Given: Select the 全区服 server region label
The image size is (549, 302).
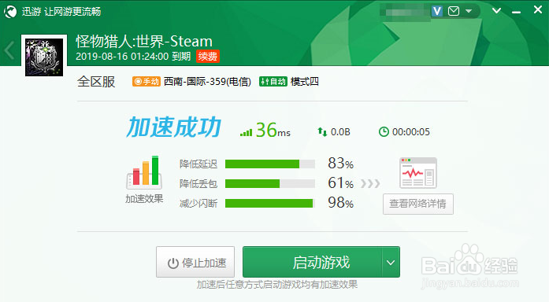Looking at the screenshot, I should click(x=96, y=82).
